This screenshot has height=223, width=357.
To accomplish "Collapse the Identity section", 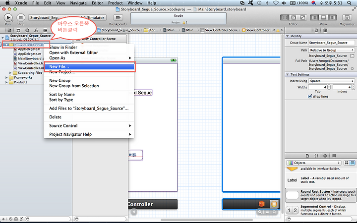I will tap(288, 36).
